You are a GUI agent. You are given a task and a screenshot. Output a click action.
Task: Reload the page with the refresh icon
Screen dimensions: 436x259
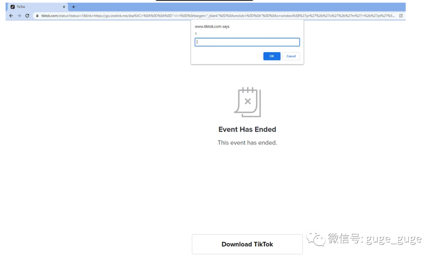pyautogui.click(x=27, y=16)
